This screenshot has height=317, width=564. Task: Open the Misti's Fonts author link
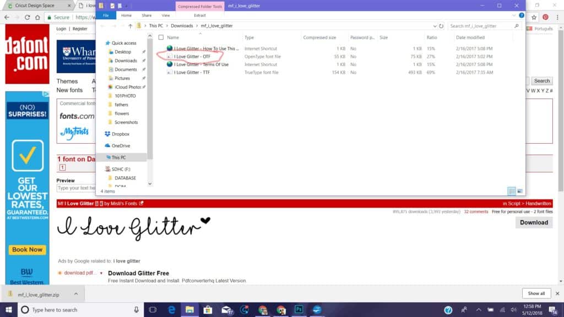pos(124,204)
